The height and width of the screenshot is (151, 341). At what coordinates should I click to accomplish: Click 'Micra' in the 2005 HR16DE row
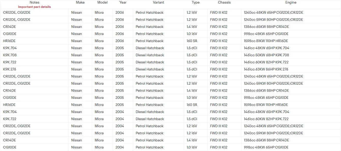[99, 105]
